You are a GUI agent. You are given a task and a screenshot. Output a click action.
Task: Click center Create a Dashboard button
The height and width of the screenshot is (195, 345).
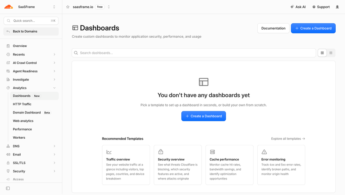tap(203, 116)
